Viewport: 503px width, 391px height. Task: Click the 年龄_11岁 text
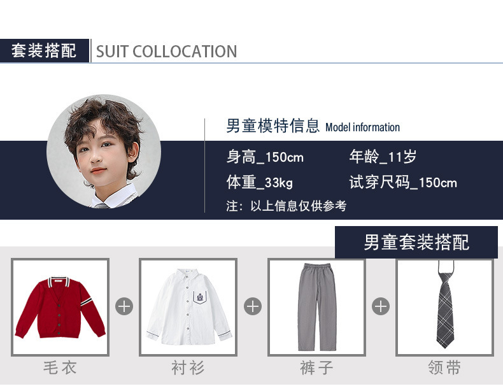[383, 157]
